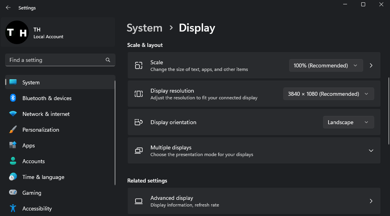Click the Network & internet Wi-Fi icon
Image resolution: width=390 pixels, height=216 pixels.
coord(13,114)
